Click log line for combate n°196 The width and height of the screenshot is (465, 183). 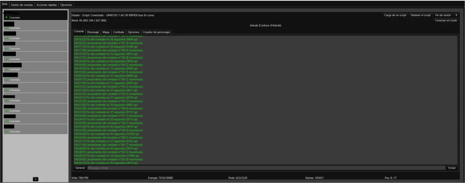[108, 108]
